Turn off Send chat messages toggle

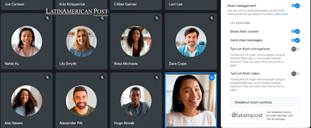pos(296,40)
